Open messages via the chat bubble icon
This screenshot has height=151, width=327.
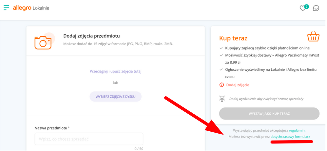tap(316, 8)
